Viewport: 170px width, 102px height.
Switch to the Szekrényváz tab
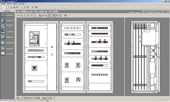pos(28,98)
